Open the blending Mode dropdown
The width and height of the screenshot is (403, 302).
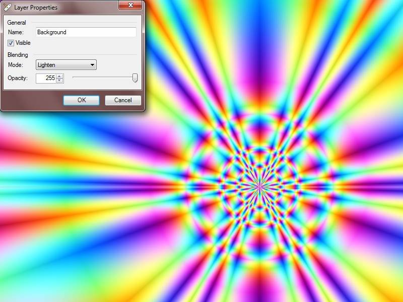(66, 65)
